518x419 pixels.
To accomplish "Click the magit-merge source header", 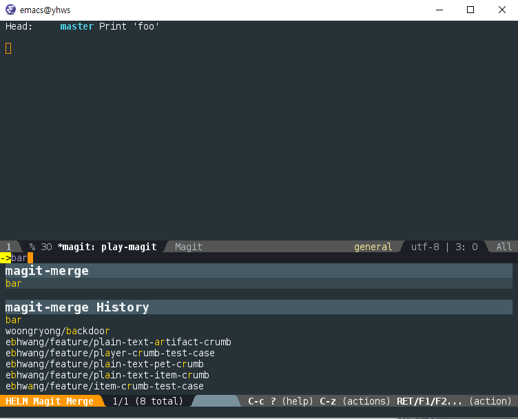I will click(259, 271).
